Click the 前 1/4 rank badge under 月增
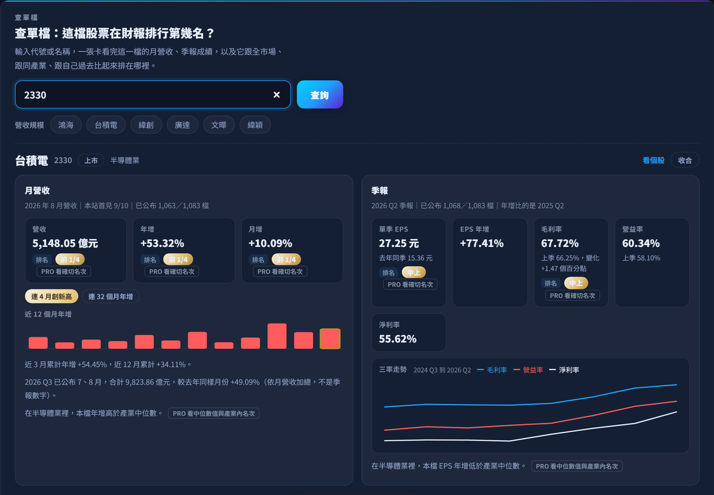 pos(286,259)
